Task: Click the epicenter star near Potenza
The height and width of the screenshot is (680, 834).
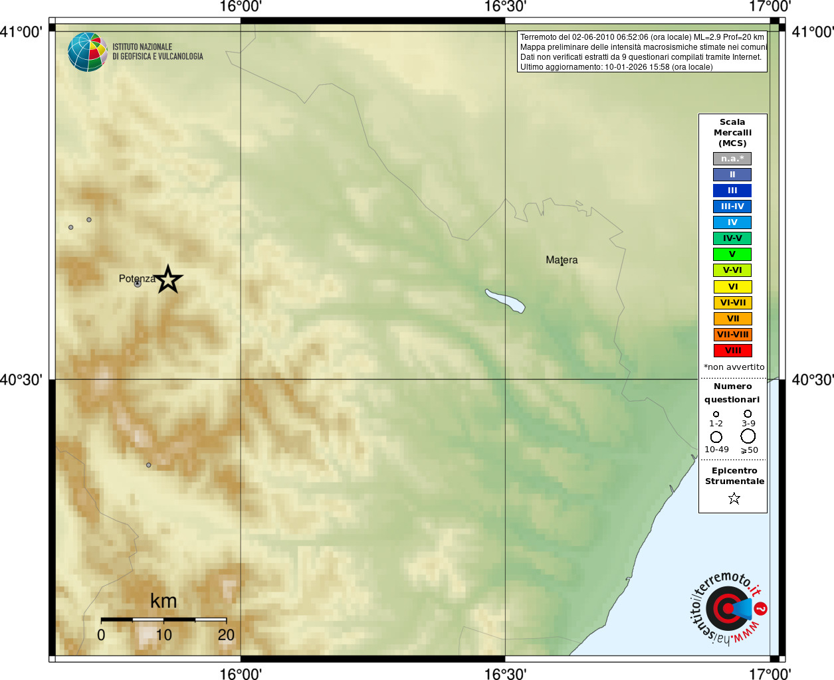Action: tap(168, 280)
